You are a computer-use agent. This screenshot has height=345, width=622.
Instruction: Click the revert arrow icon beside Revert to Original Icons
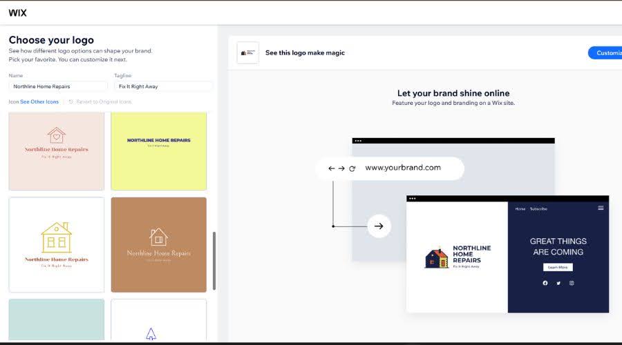click(71, 102)
